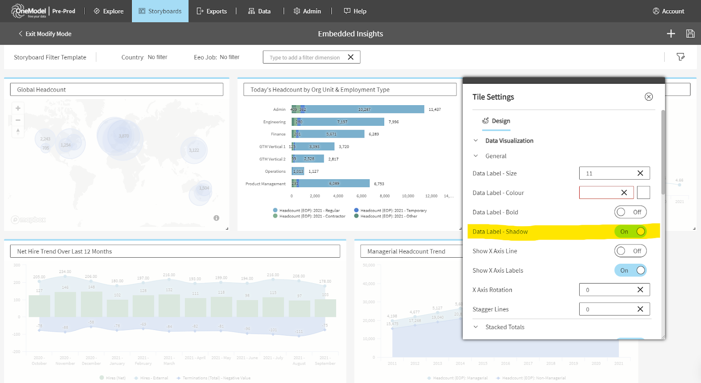The height and width of the screenshot is (383, 701).
Task: Open the Data Label Colour swatch
Action: click(x=643, y=193)
